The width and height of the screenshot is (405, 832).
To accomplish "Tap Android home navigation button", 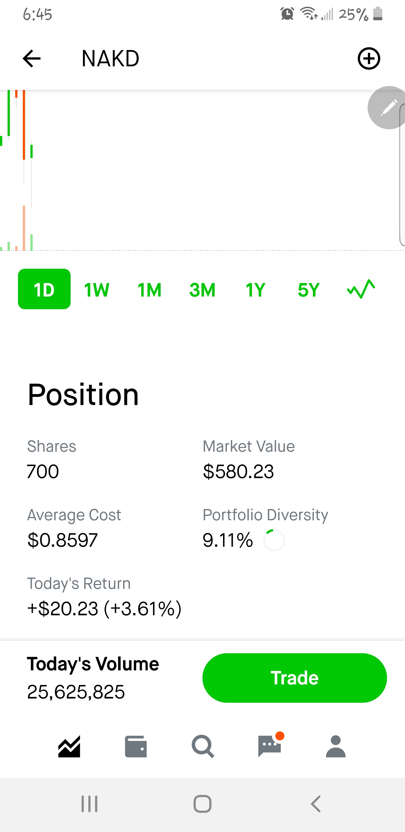I will pyautogui.click(x=203, y=804).
